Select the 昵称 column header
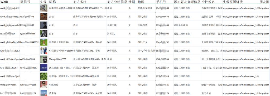This screenshot has height=96, width=270. (52, 2)
